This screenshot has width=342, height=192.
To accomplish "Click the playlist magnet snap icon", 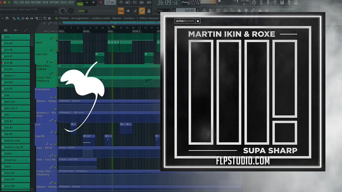I will [7, 18].
